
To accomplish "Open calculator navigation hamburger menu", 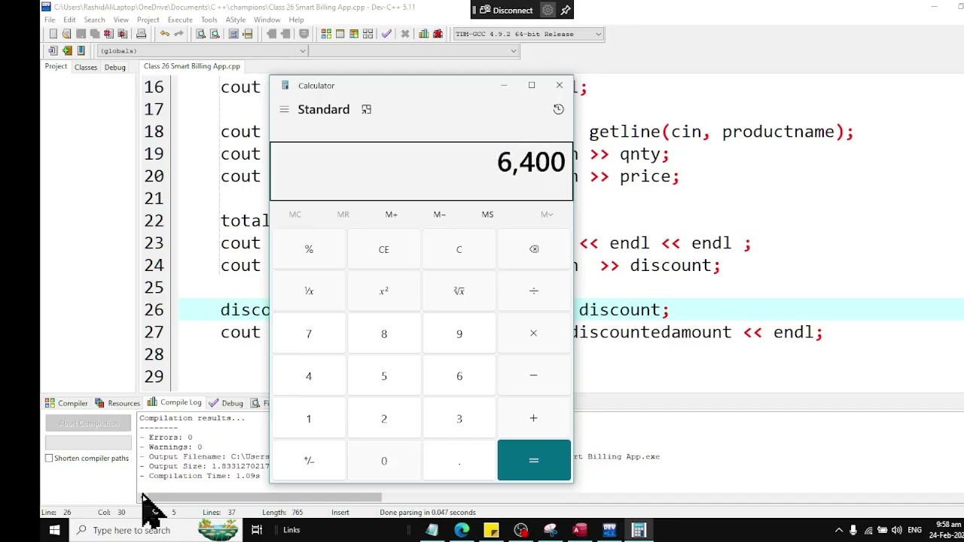I will (284, 109).
